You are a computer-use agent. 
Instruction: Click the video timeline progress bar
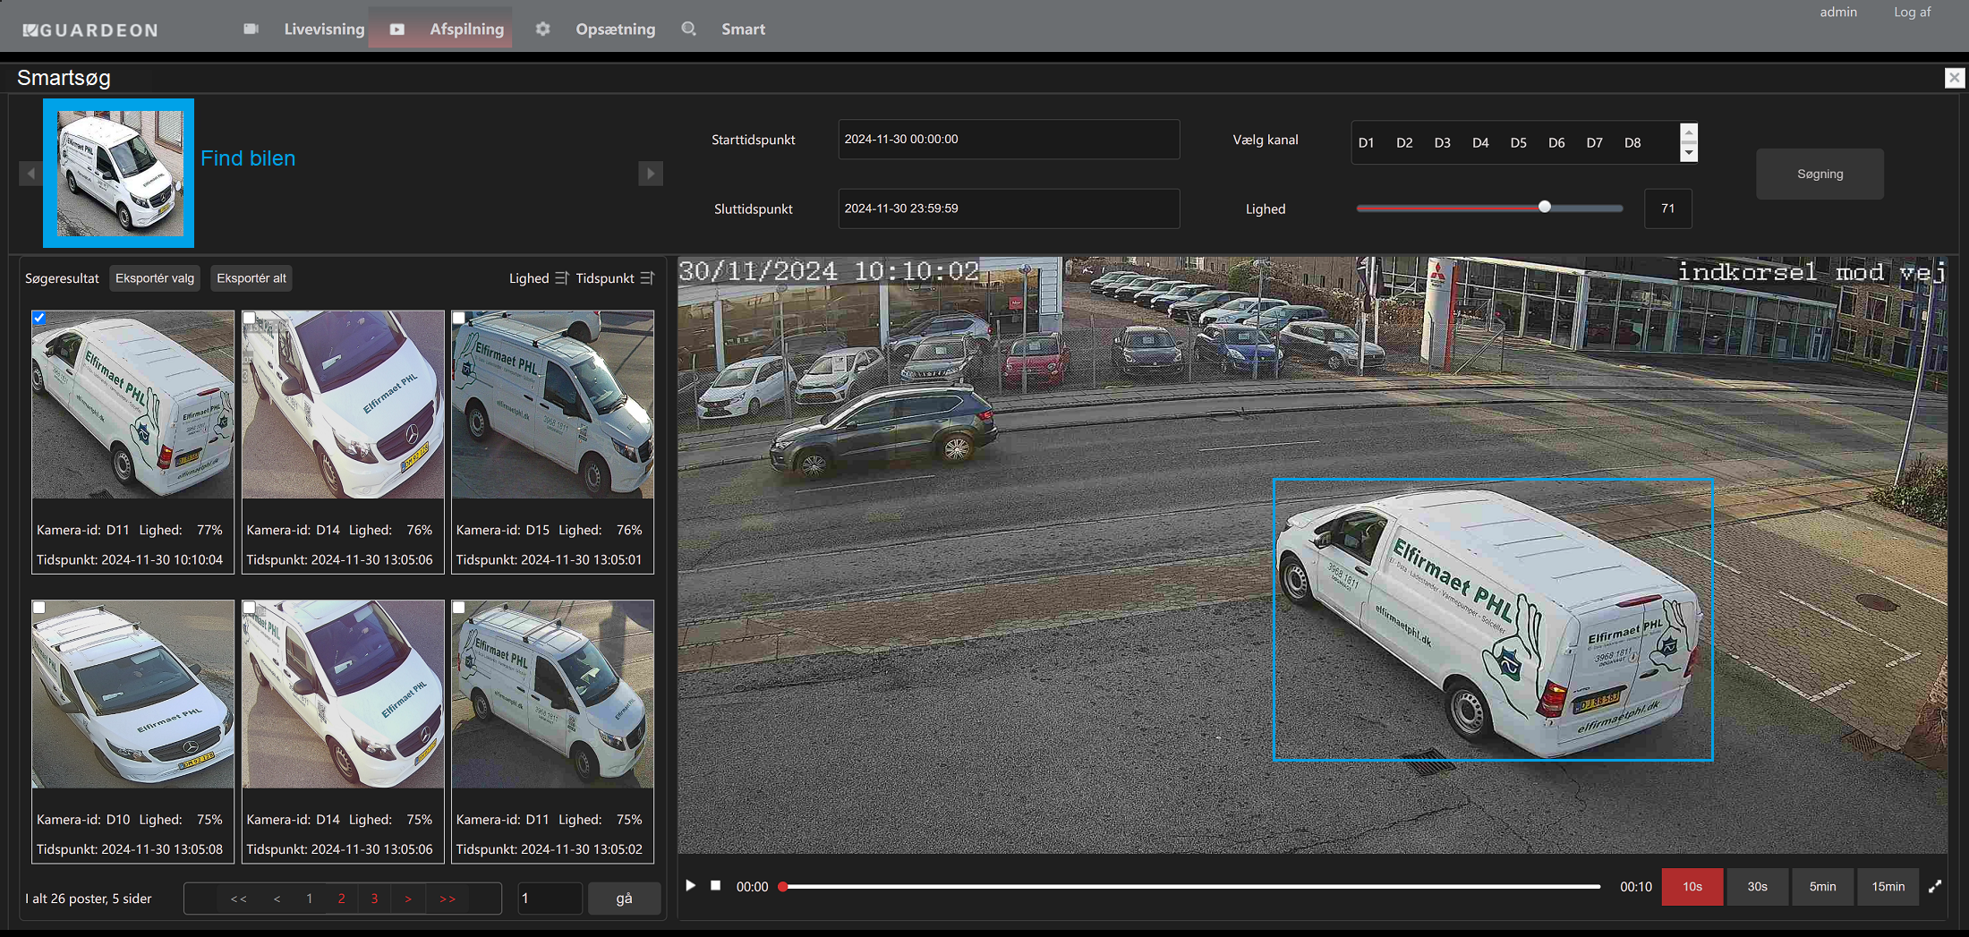tap(1191, 886)
